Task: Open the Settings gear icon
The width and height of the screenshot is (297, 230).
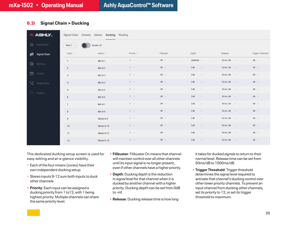Action: (x=32, y=64)
